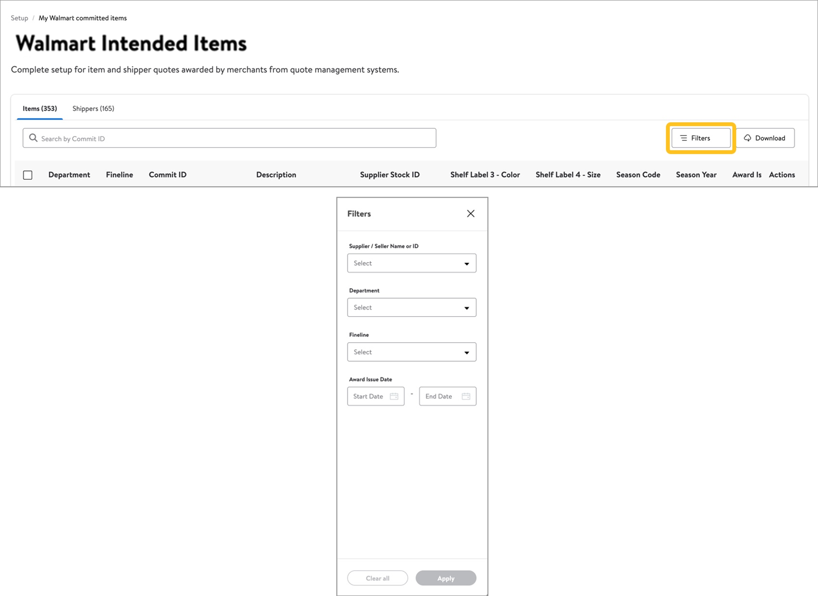Click the Award Issue Date label
This screenshot has height=596, width=818.
click(x=370, y=379)
